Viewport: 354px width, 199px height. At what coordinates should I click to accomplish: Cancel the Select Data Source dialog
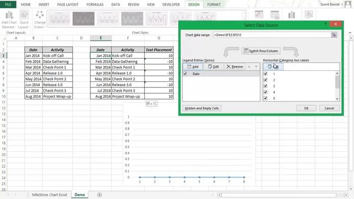coord(329,108)
